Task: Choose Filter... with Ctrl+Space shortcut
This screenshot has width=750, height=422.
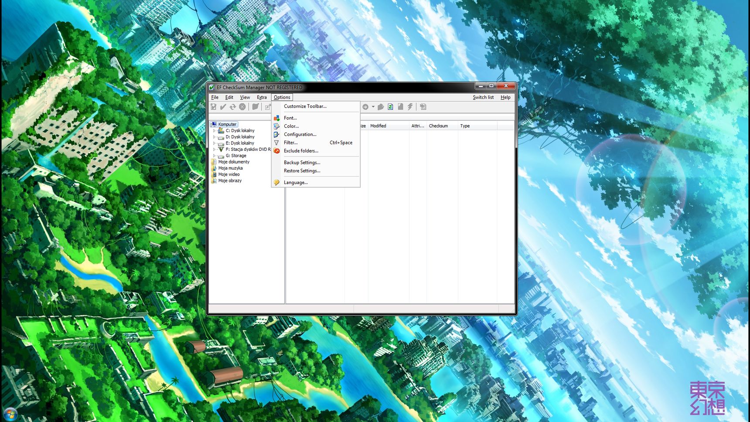Action: click(x=316, y=143)
